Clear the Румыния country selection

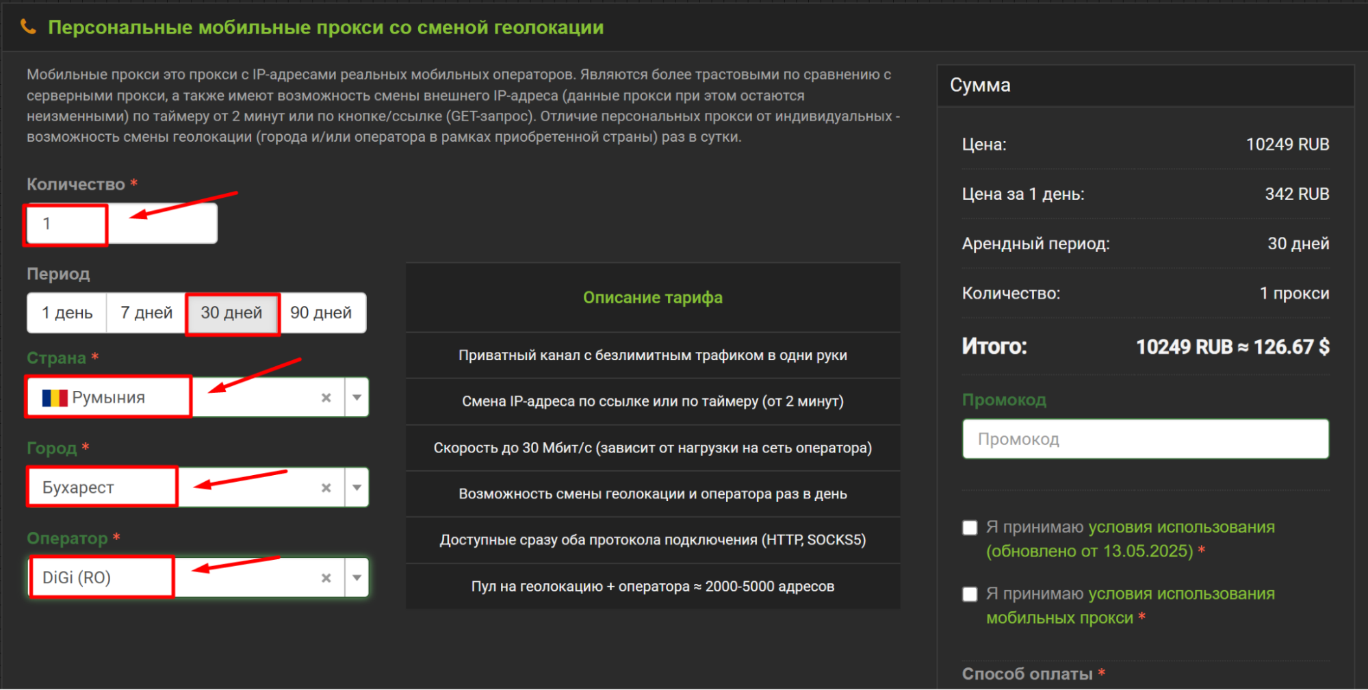pos(326,398)
